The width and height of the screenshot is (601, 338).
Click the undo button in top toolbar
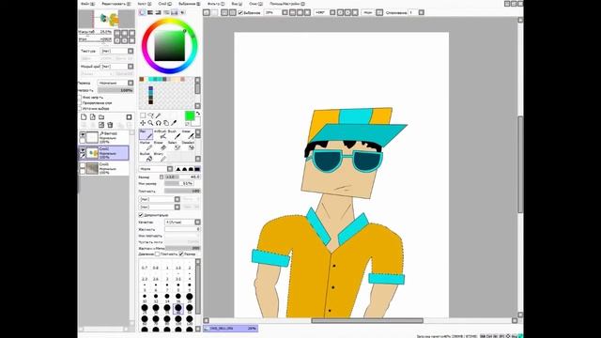[x=207, y=12]
